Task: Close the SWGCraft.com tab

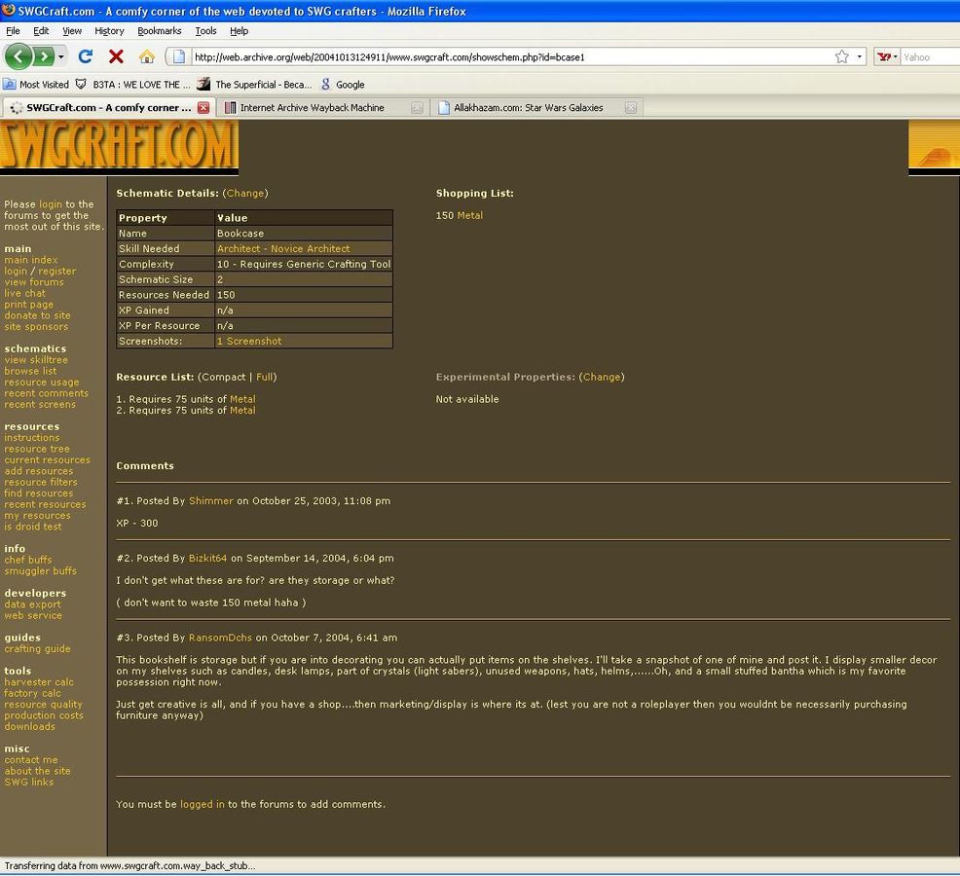Action: pos(203,108)
